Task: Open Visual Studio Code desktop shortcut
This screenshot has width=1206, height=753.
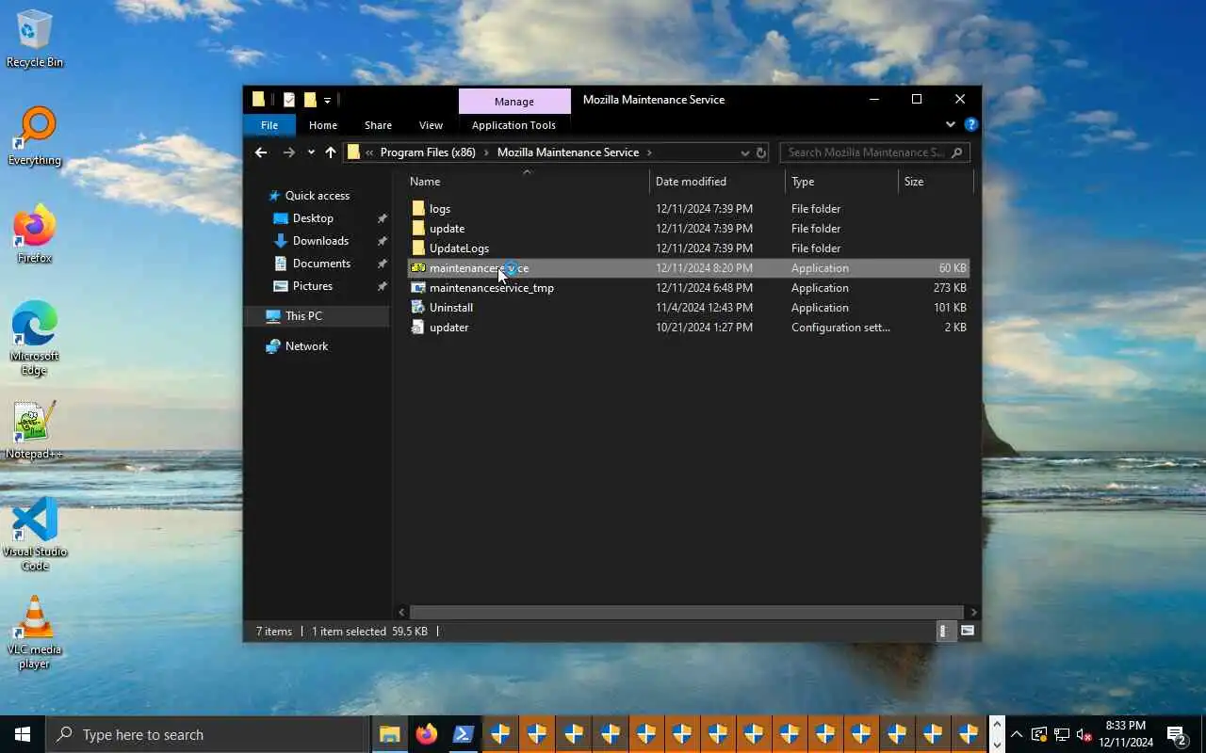Action: (x=35, y=535)
